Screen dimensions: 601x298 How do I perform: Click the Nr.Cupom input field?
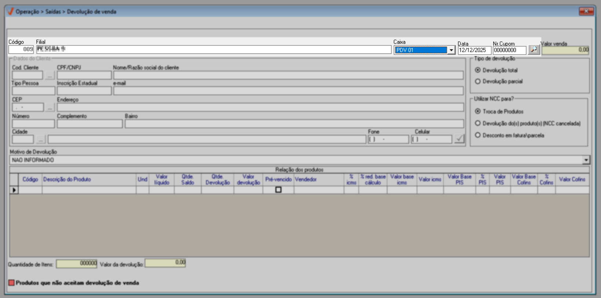tap(509, 50)
